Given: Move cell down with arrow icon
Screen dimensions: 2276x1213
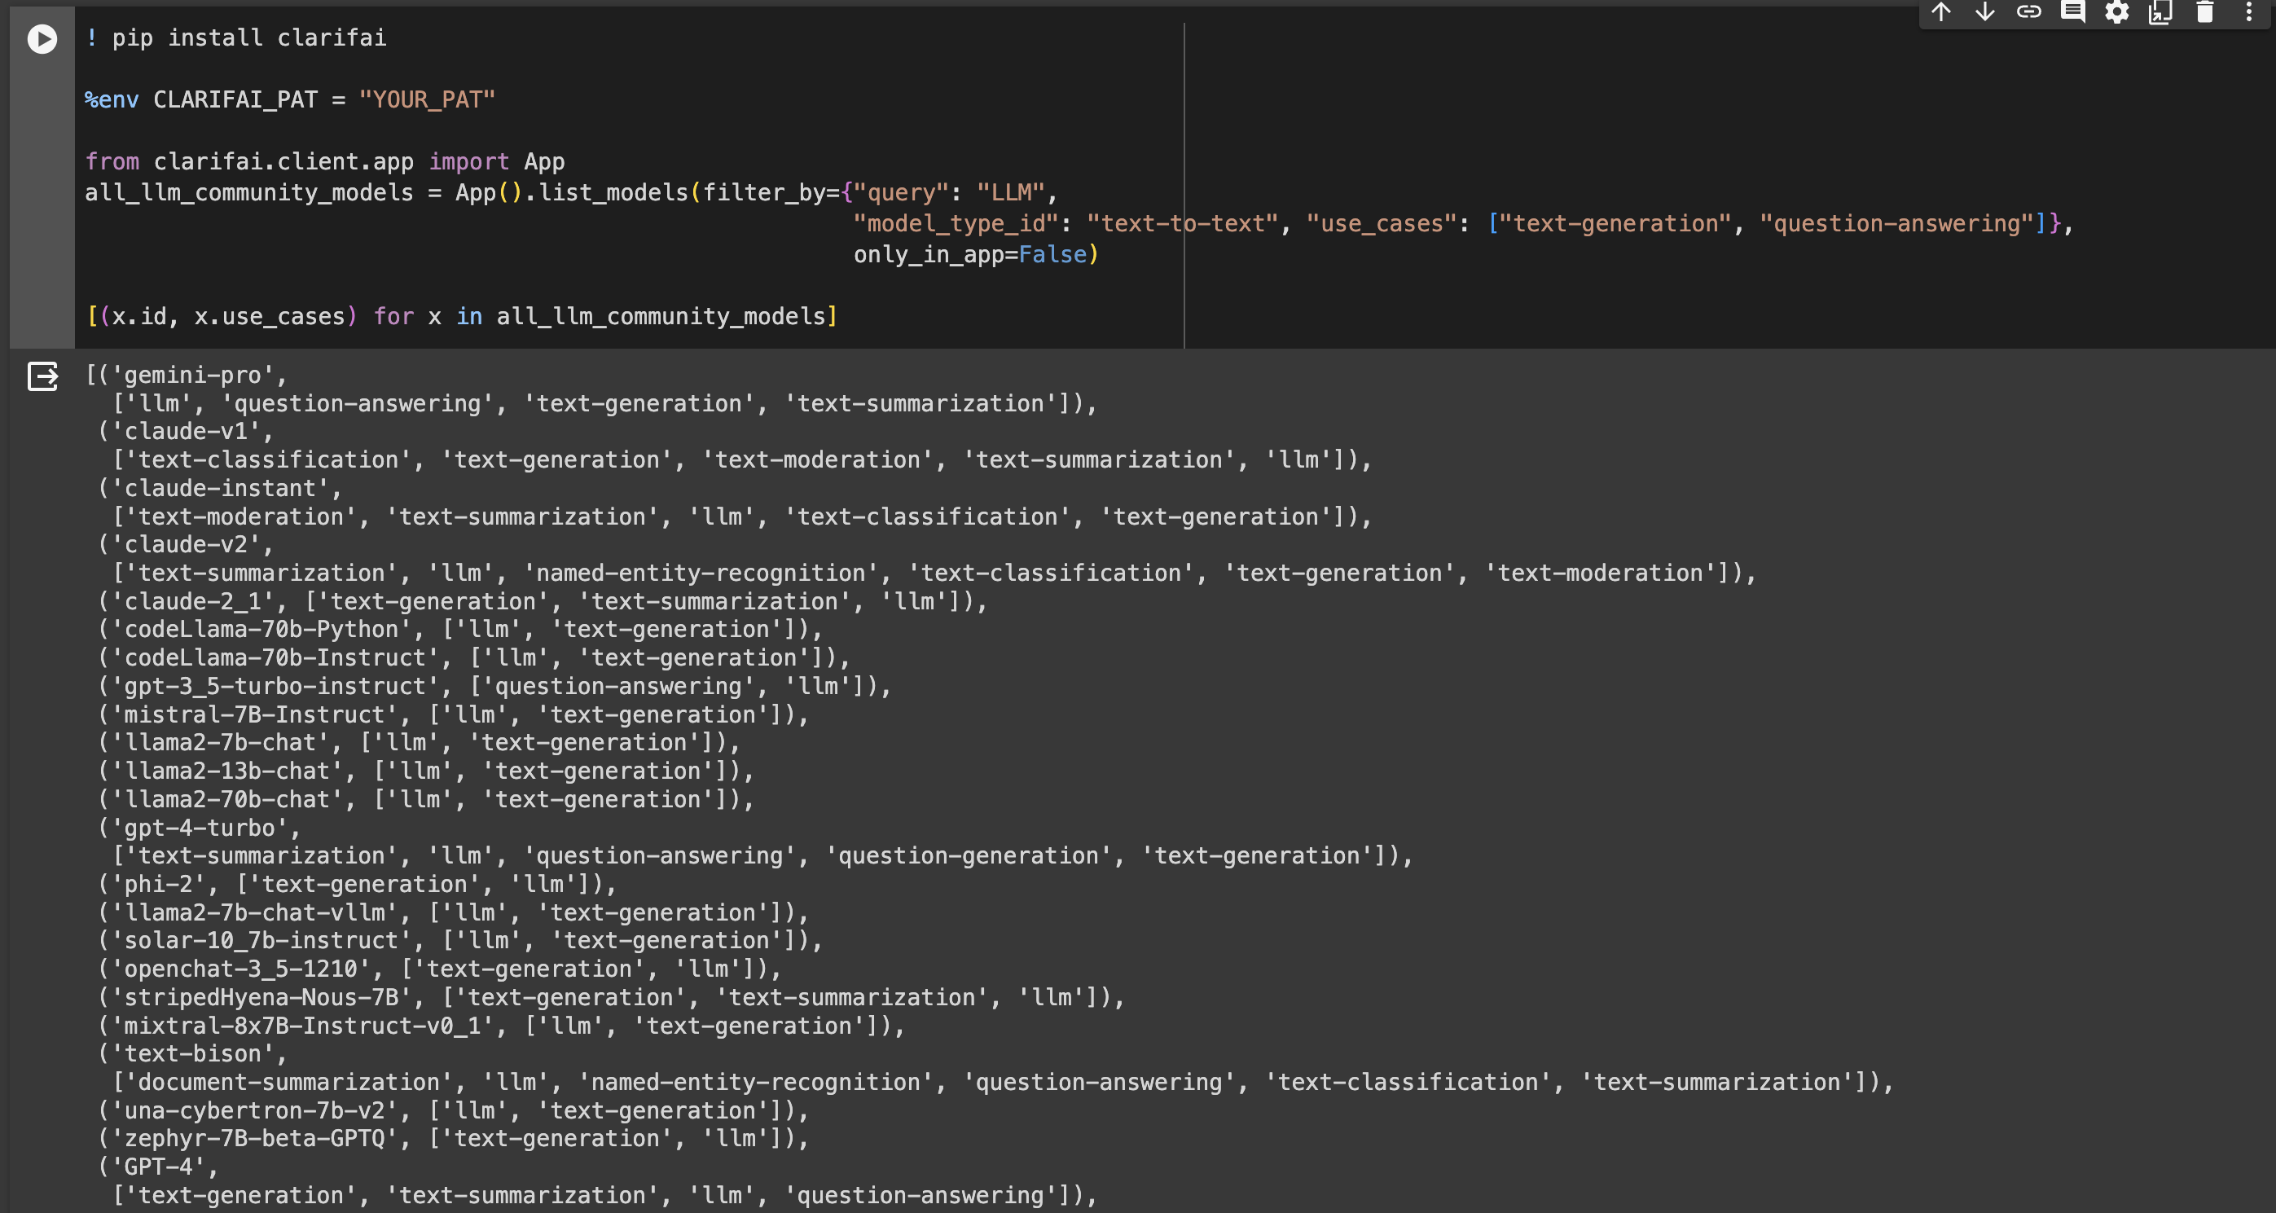Looking at the screenshot, I should pyautogui.click(x=1984, y=11).
